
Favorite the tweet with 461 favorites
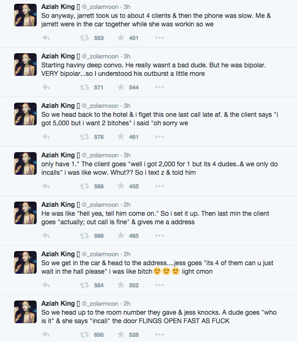click(x=121, y=137)
